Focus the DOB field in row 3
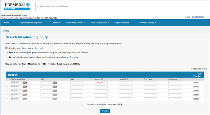 click(47, 91)
